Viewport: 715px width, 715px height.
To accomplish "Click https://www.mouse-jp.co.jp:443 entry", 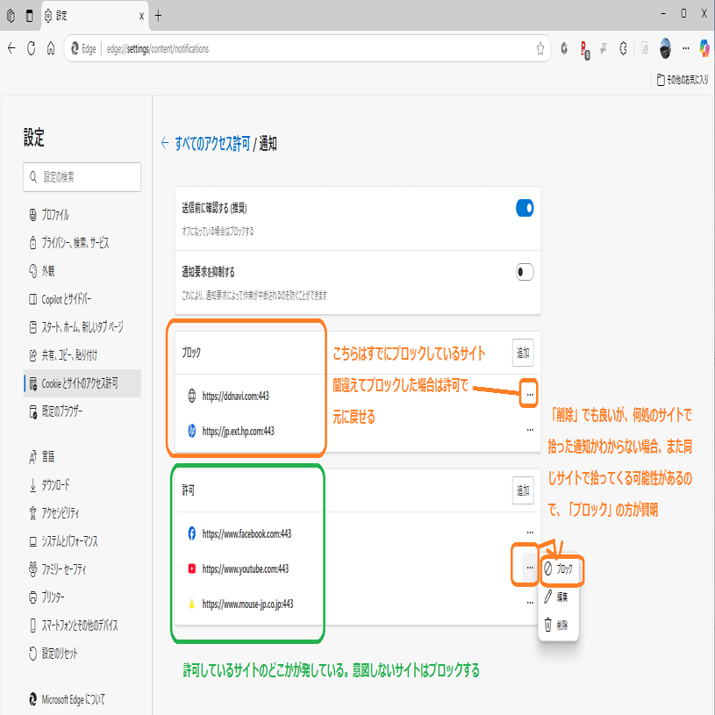I will pyautogui.click(x=247, y=604).
